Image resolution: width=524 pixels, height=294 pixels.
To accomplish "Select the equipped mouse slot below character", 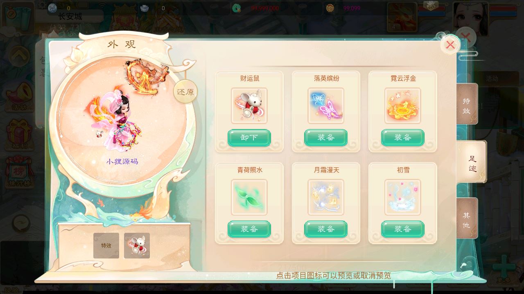I will (137, 245).
